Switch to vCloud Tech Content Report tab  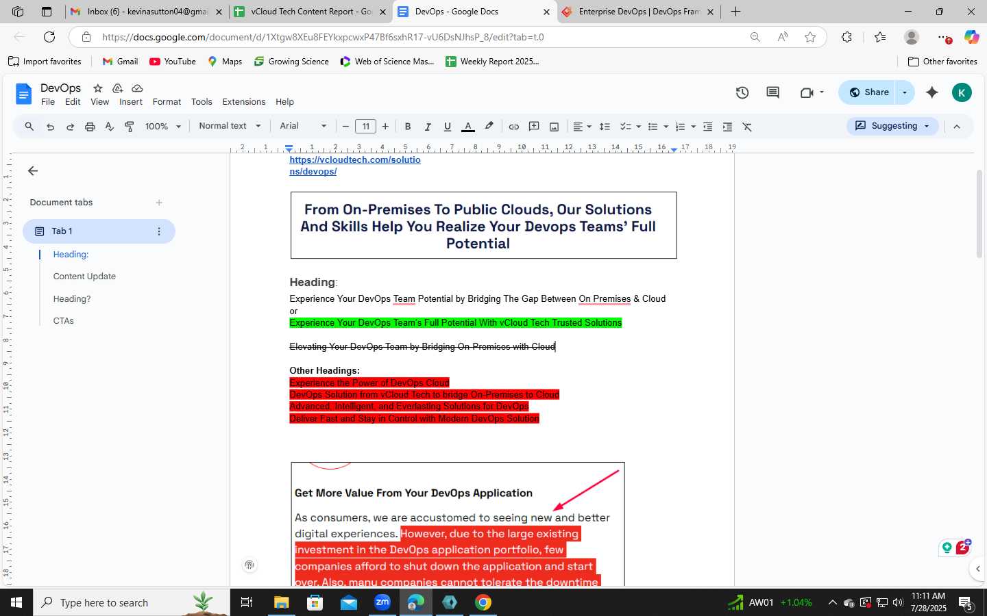coord(310,12)
